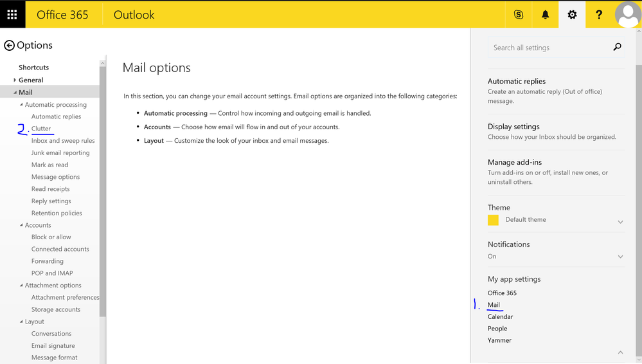Open Message format settings
Image resolution: width=642 pixels, height=364 pixels.
[54, 358]
